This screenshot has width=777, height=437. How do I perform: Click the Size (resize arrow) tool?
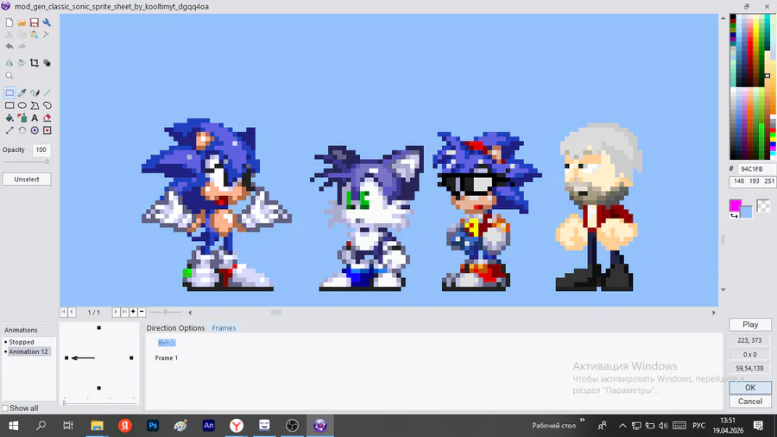[x=9, y=130]
